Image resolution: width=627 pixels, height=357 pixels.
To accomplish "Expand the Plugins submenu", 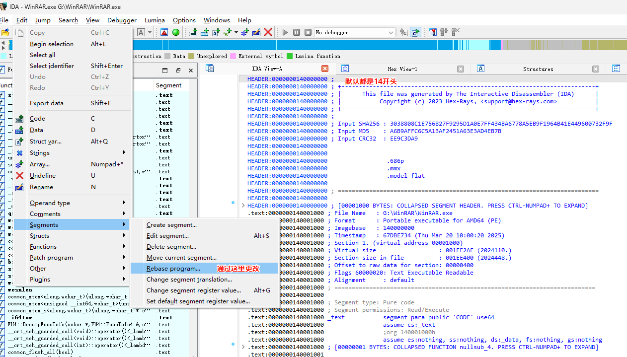I will [x=72, y=280].
